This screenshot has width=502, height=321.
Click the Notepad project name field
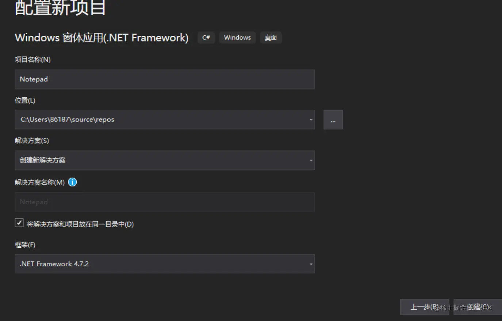click(164, 79)
